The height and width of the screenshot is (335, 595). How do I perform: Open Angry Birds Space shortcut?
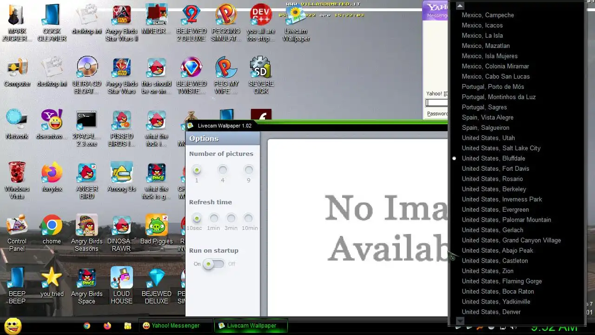click(x=87, y=286)
